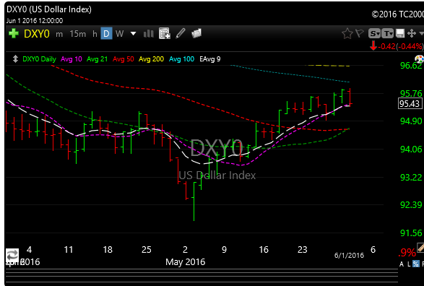The height and width of the screenshot is (286, 424).
Task: Click the refresh arrows icon at the chart's bottom left
Action: [12, 255]
